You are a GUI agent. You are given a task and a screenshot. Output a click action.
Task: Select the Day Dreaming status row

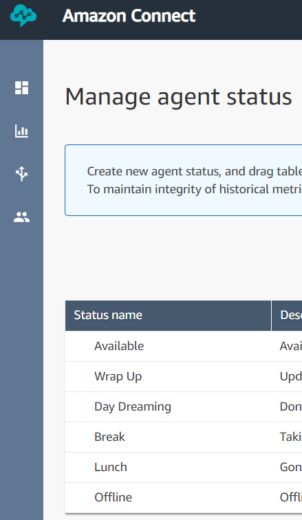click(x=183, y=407)
